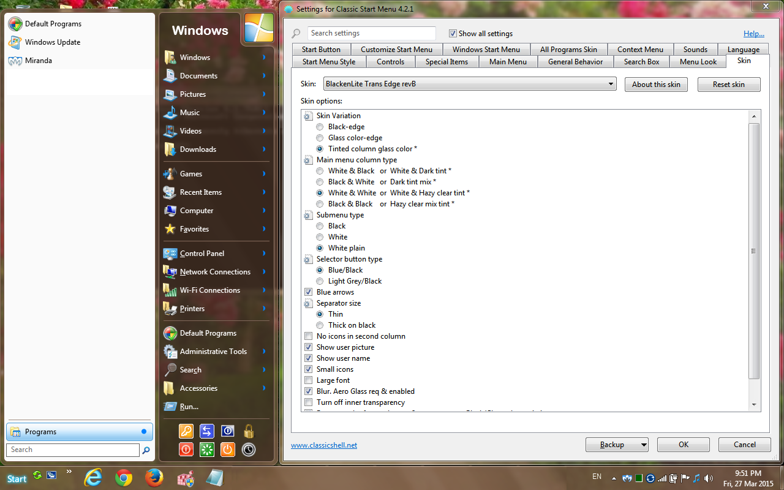Open the Backup button dropdown arrow
Screen dimensions: 784x490
click(643, 445)
